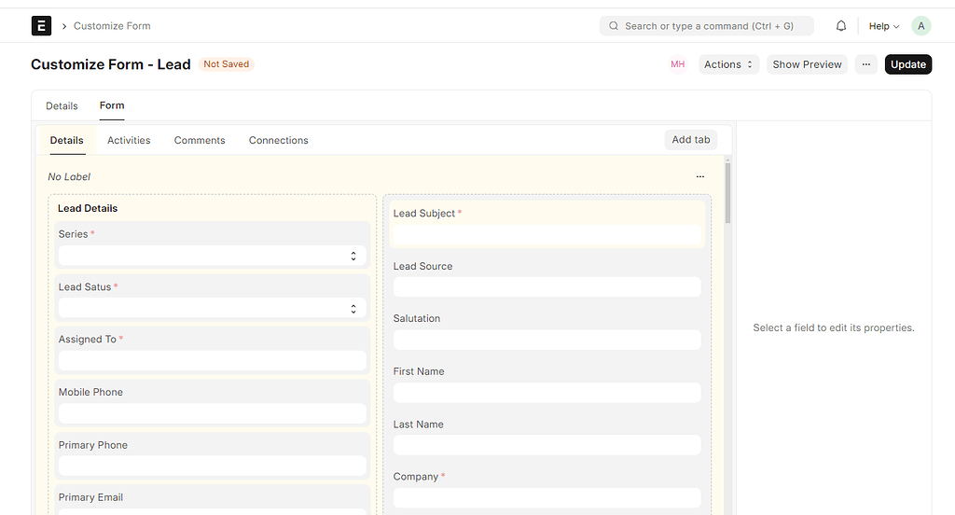955x515 pixels.
Task: Click the Not Saved status badge
Action: [x=226, y=64]
